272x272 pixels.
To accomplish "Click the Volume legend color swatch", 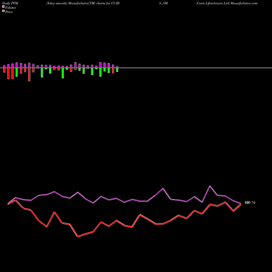I will coord(3,7).
